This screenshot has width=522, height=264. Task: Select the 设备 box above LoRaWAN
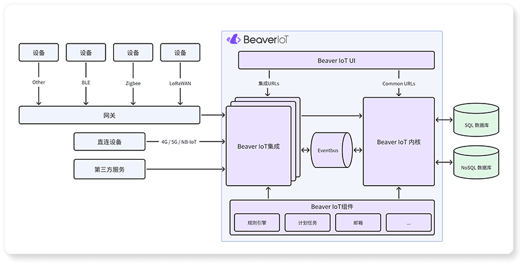coord(180,52)
